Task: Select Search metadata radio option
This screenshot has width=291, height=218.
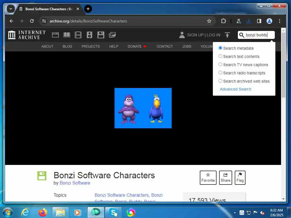Action: (x=220, y=48)
